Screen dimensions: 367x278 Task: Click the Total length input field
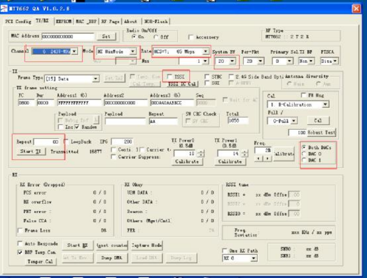tap(238, 120)
